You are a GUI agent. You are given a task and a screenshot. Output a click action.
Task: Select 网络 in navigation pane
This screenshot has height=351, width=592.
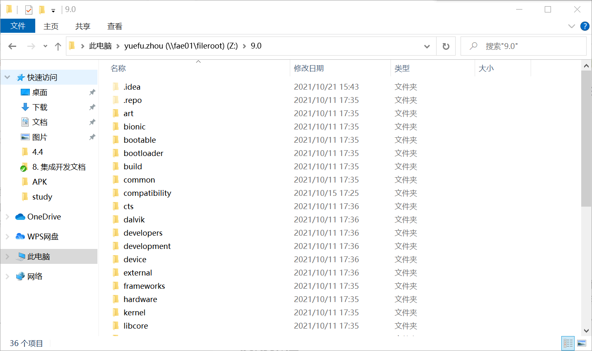pos(35,277)
